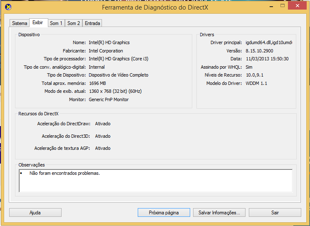Click the 'Níveis de Recurso:' label
The height and width of the screenshot is (226, 310).
223,75
